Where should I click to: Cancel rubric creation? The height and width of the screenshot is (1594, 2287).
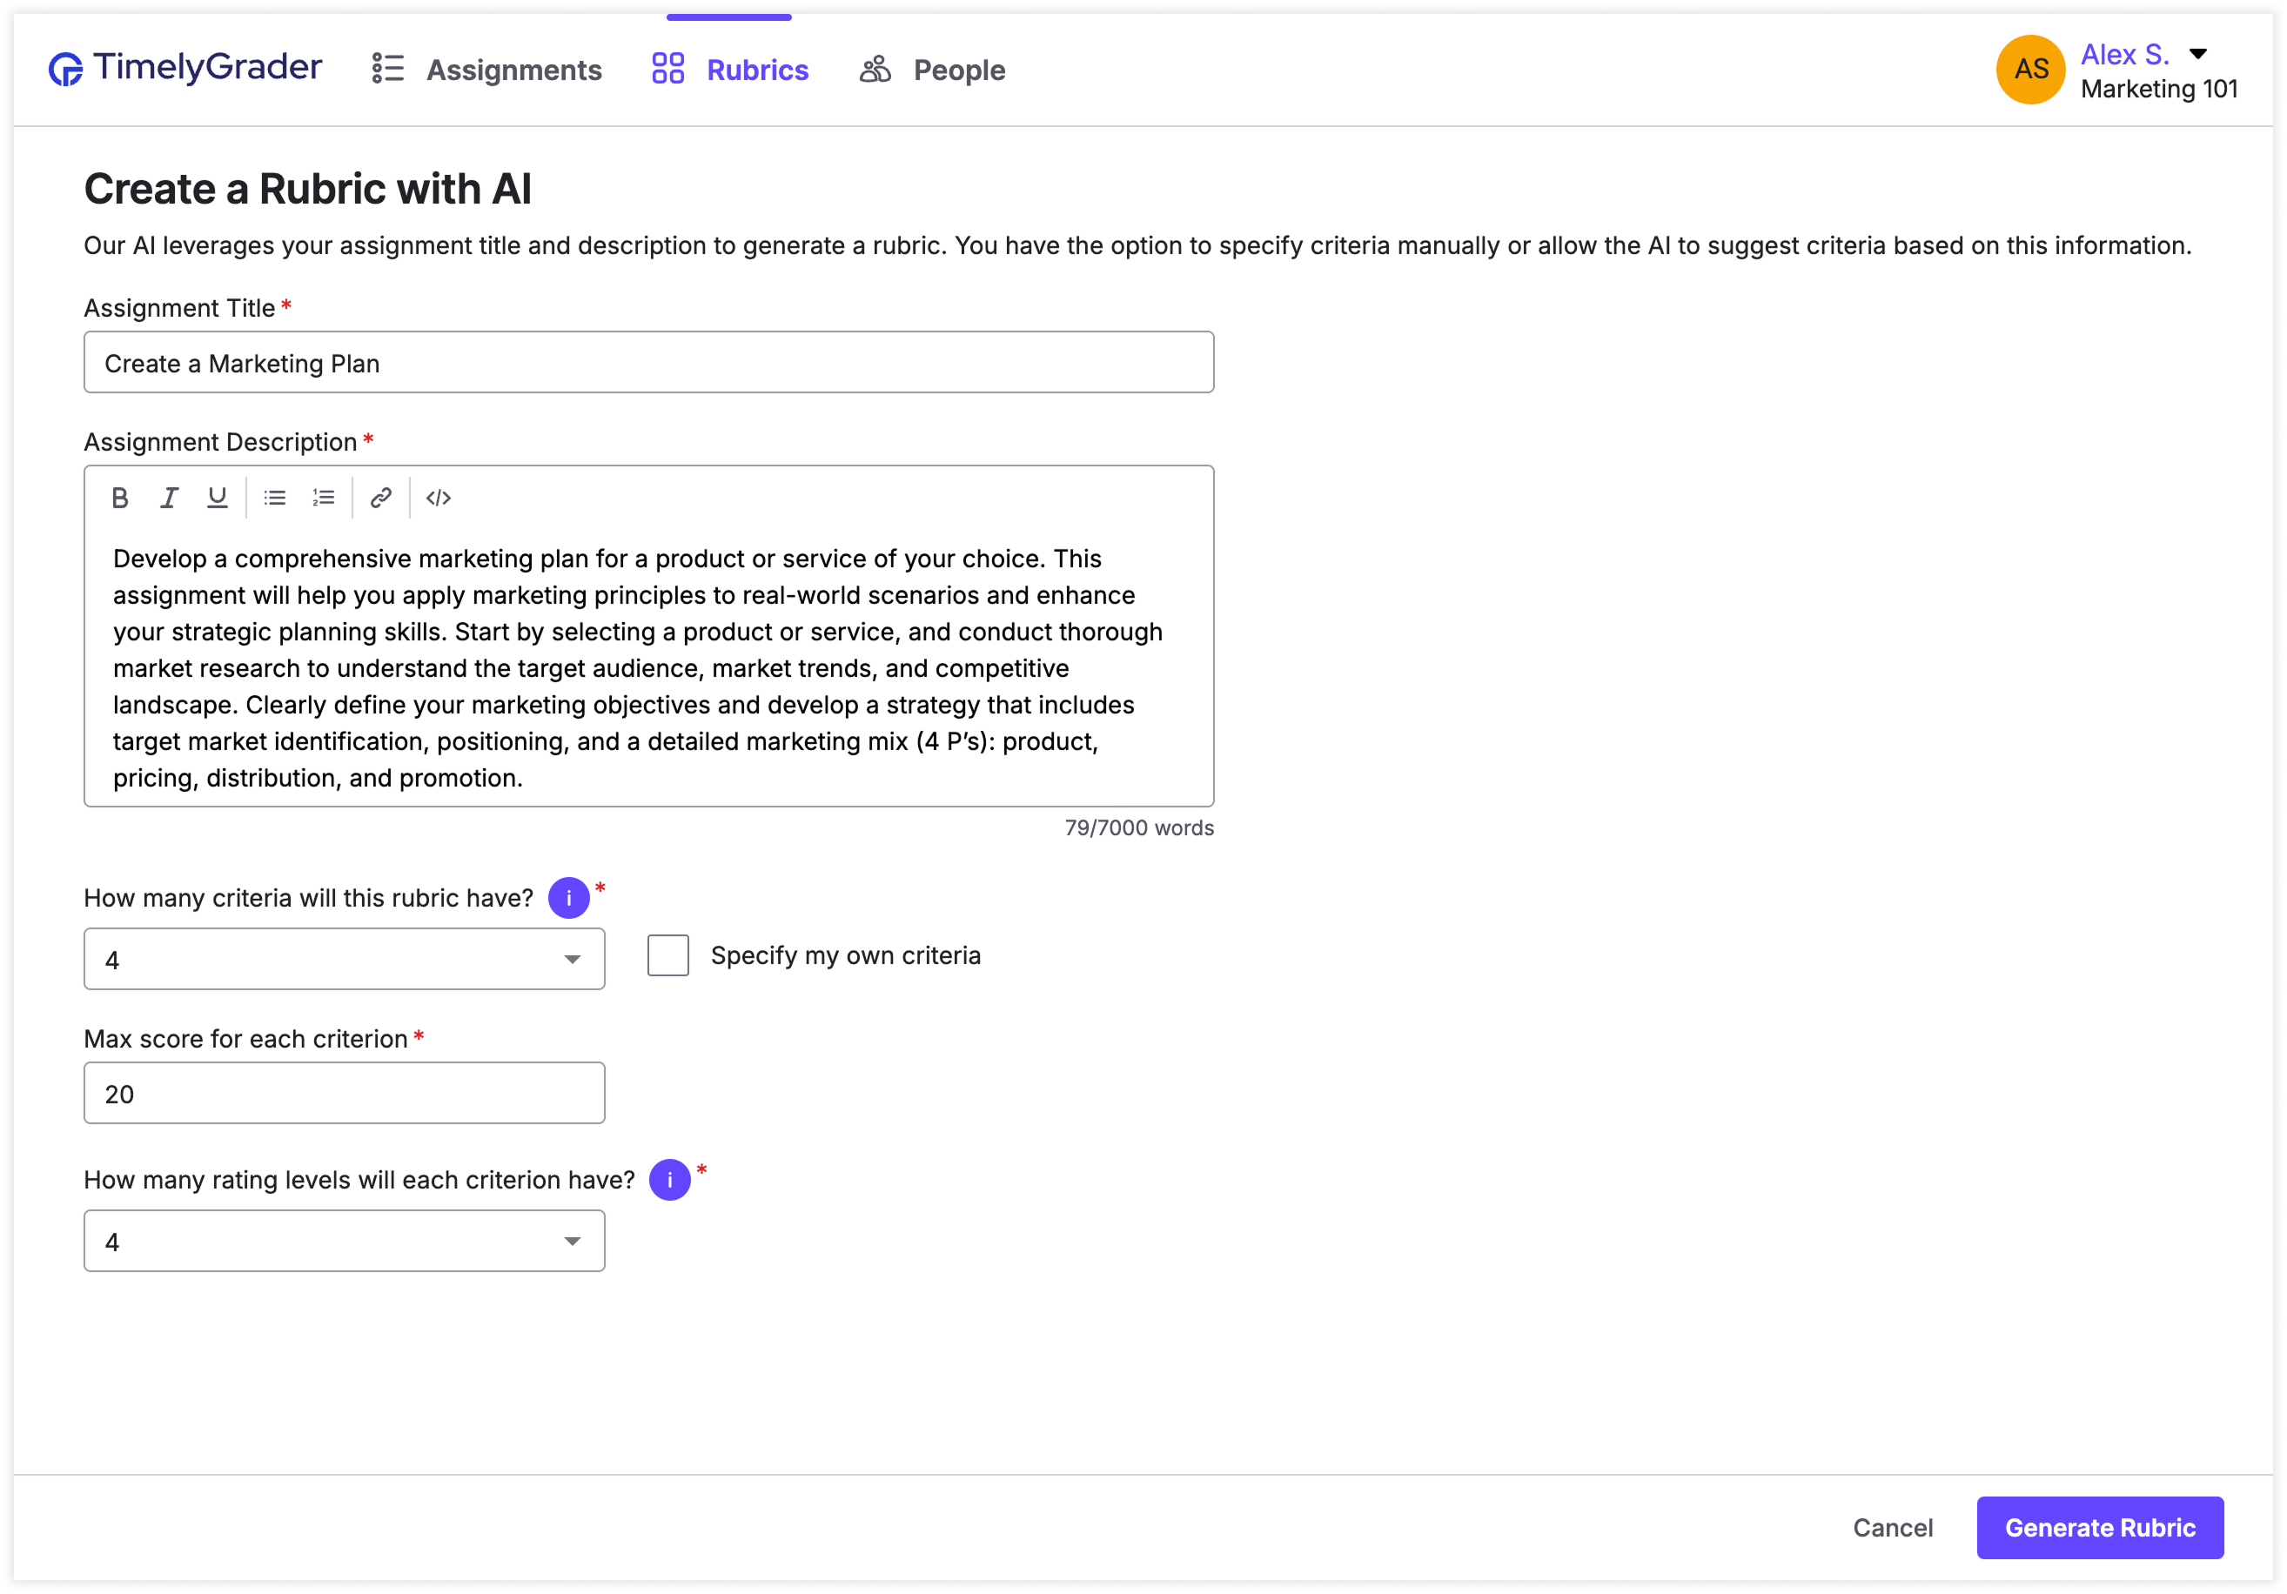pos(1892,1527)
